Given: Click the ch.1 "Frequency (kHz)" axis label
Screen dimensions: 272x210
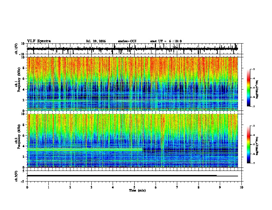Looking at the screenshot, I should (19, 80).
